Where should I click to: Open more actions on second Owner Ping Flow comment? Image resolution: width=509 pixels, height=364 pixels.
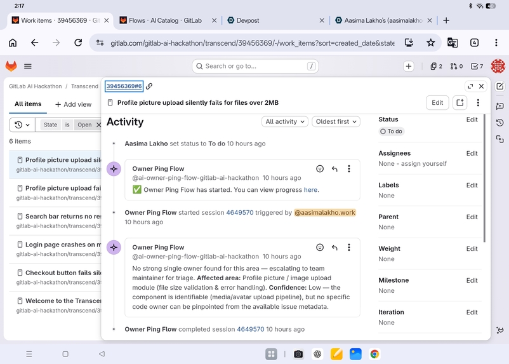click(349, 247)
